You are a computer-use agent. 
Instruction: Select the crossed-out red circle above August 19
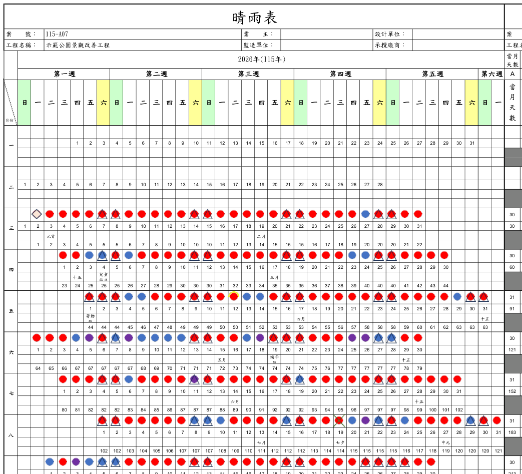click(339, 420)
